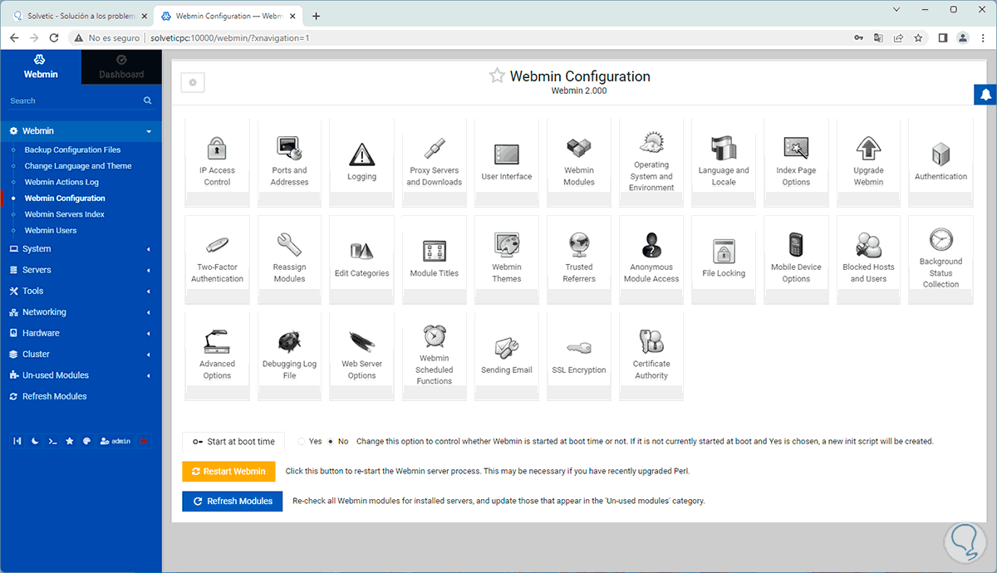Open the command shell terminal icon
This screenshot has height=573, width=997.
pyautogui.click(x=52, y=441)
